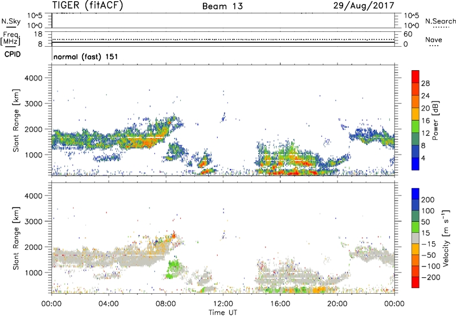Click the 60 tick label on the Nave axis
The image size is (456, 316).
coord(408,34)
